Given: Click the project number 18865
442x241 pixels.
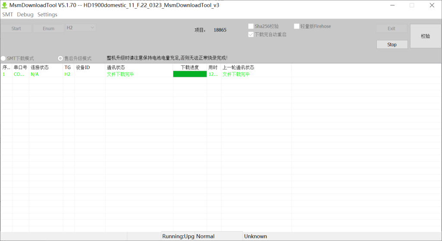Looking at the screenshot, I should [220, 30].
